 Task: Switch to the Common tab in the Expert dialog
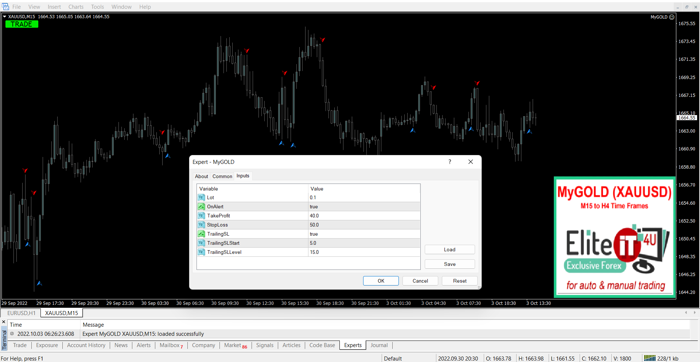pos(222,176)
